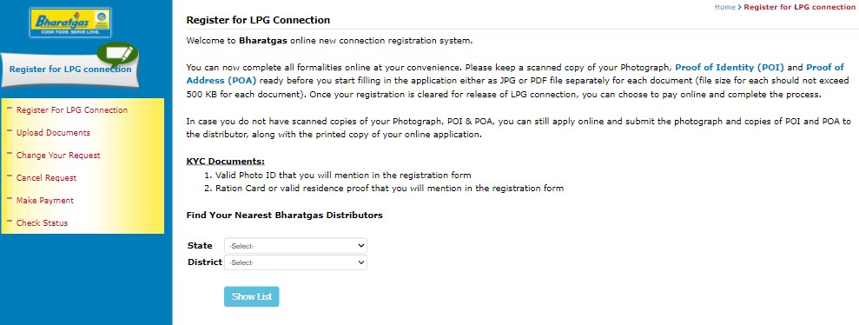Click the green pencil speech bubble icon
The height and width of the screenshot is (325, 859).
tap(117, 56)
